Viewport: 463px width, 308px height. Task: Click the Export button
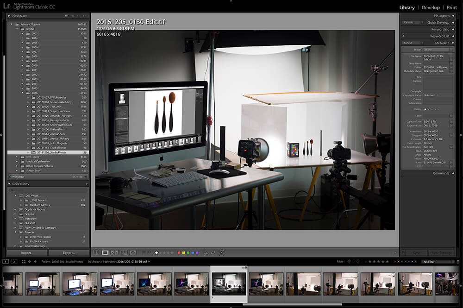(69, 253)
